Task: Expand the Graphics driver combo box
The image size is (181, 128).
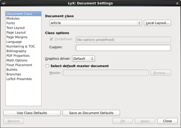Action: pos(83,59)
